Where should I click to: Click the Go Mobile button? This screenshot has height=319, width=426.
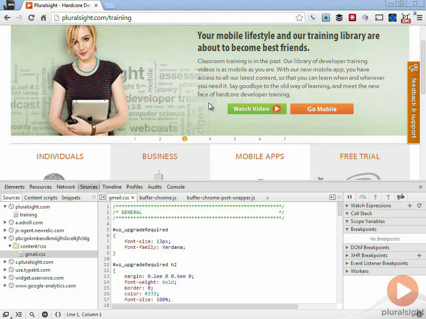[322, 109]
